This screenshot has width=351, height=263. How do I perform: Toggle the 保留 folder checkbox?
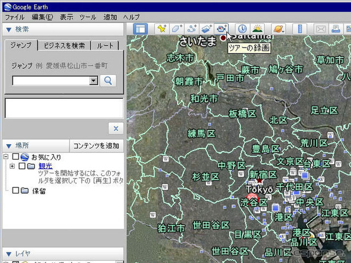tap(15, 191)
